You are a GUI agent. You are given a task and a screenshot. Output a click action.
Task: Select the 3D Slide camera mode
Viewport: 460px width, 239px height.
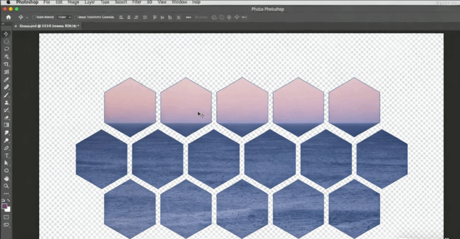tap(236, 18)
